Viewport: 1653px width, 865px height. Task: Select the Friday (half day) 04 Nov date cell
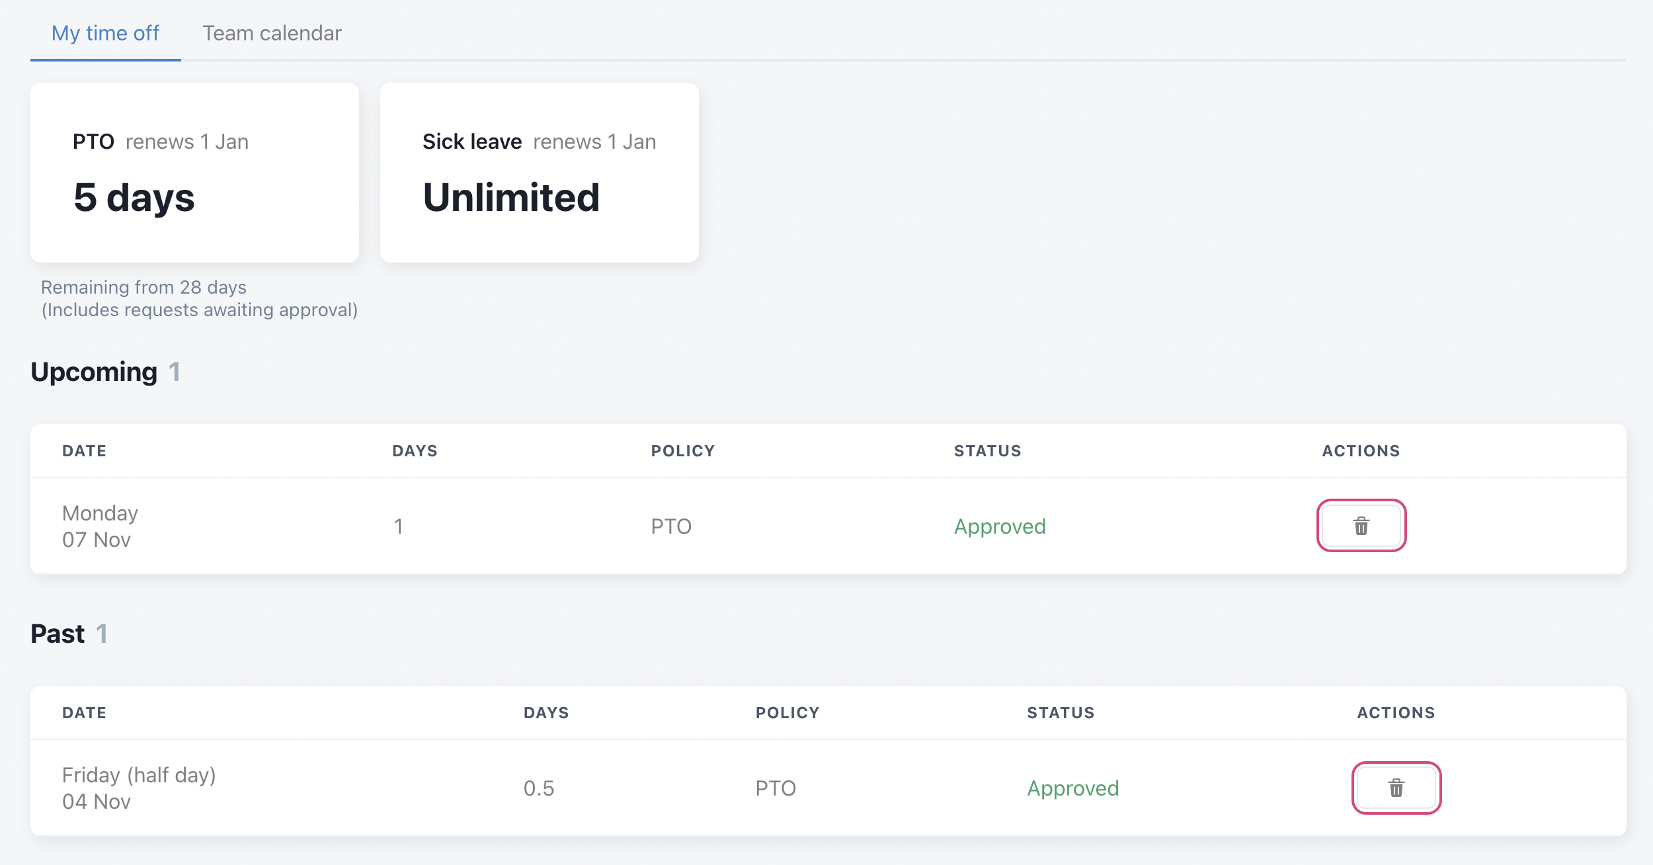[139, 788]
